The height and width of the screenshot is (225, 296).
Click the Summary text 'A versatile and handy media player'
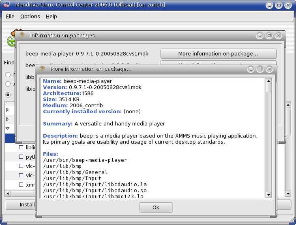click(120, 123)
